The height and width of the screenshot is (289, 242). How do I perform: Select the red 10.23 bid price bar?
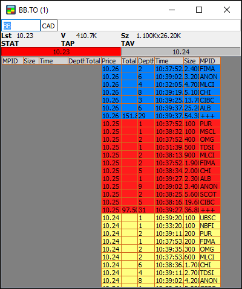click(x=61, y=52)
